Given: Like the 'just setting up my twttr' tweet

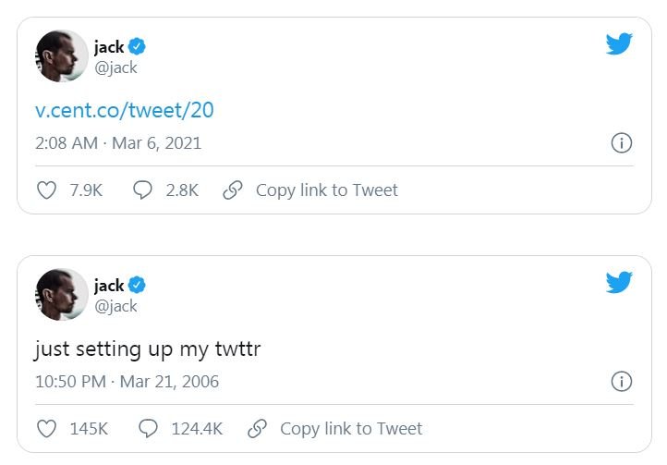Looking at the screenshot, I should tap(46, 429).
